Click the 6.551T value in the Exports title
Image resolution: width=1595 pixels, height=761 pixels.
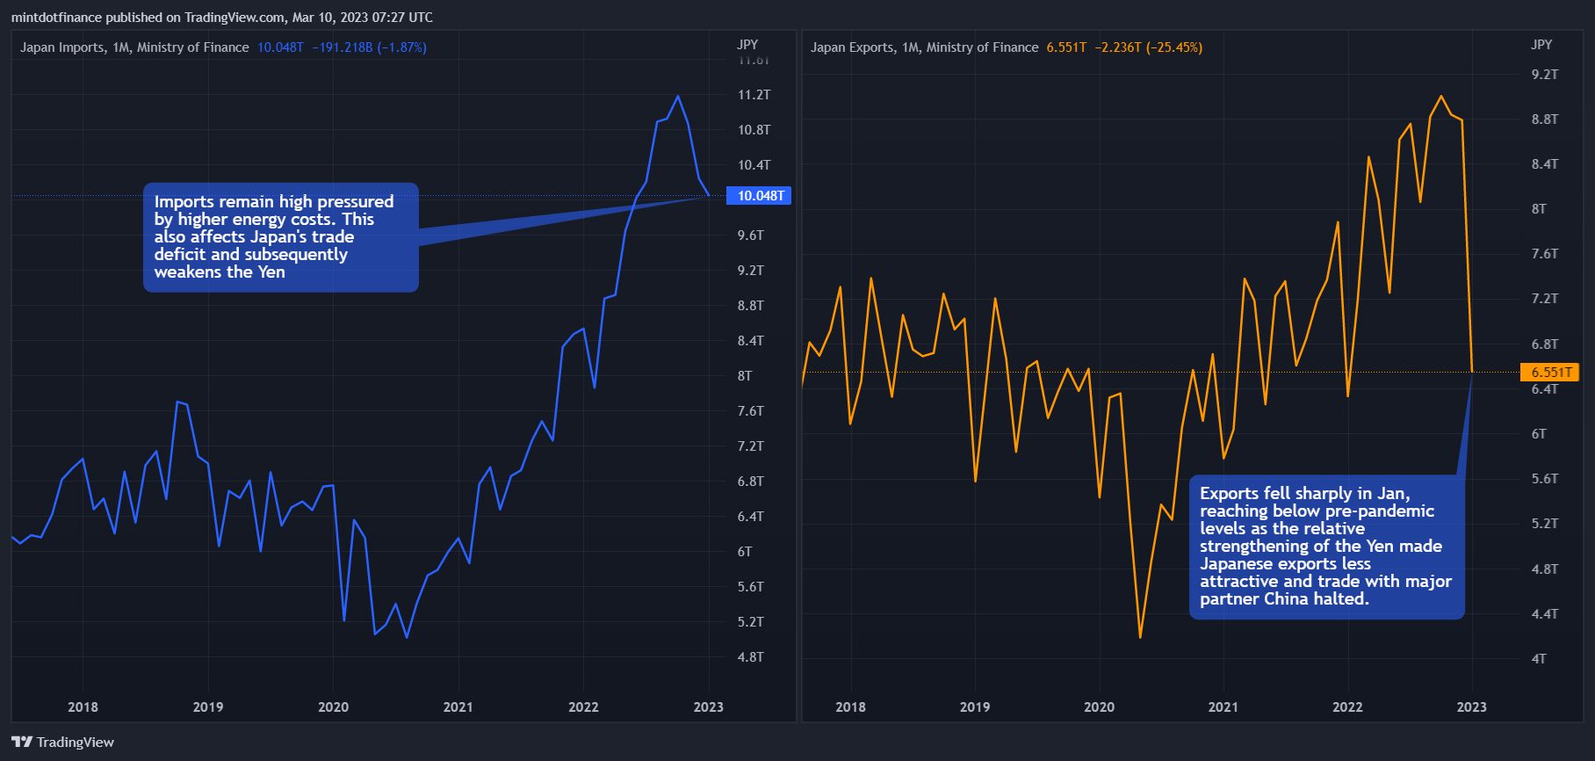(x=1066, y=47)
